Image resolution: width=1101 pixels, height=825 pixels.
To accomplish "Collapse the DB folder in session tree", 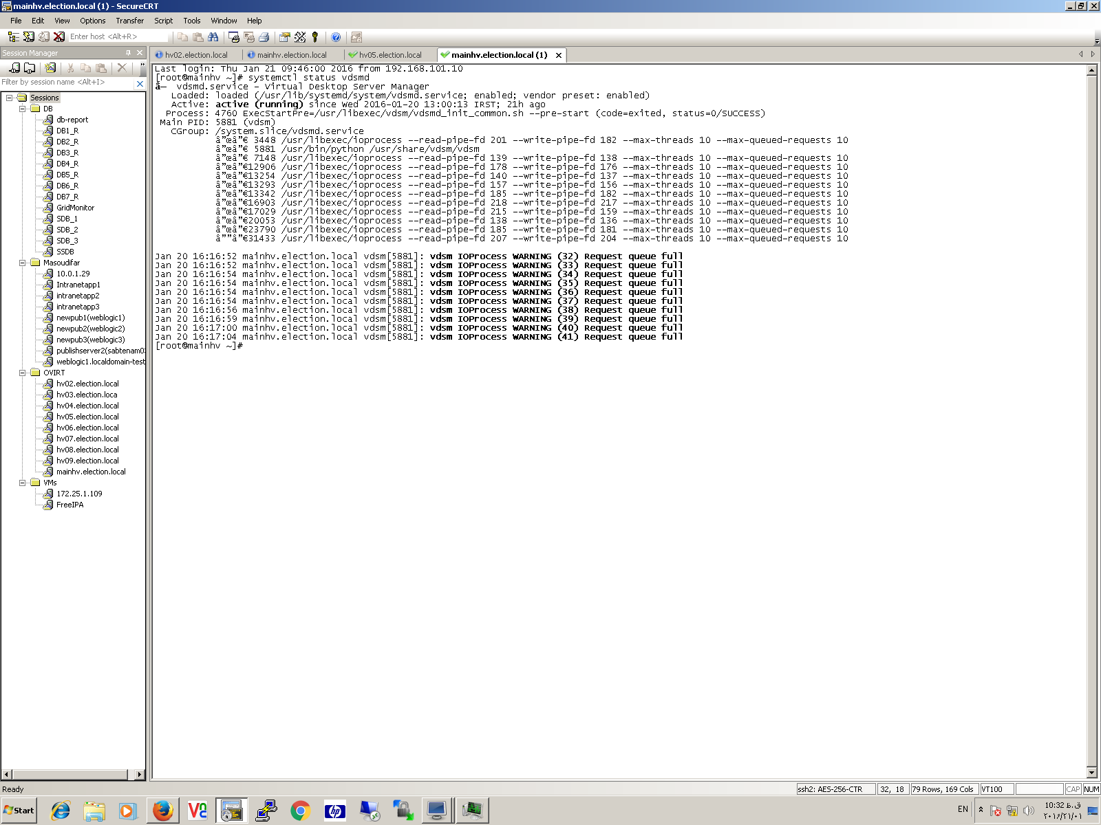I will pyautogui.click(x=22, y=109).
